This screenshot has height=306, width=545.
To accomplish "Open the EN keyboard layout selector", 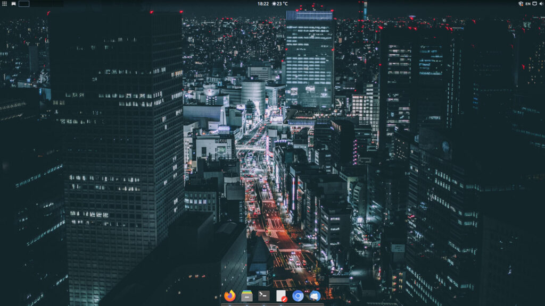I will coord(528,4).
